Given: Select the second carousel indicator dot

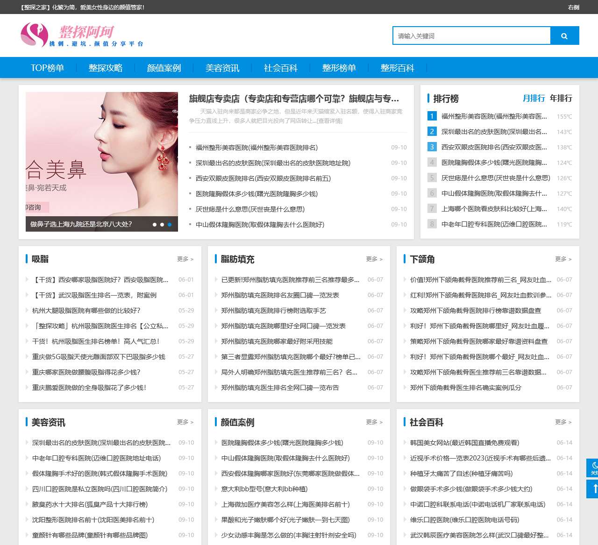Looking at the screenshot, I should (162, 224).
